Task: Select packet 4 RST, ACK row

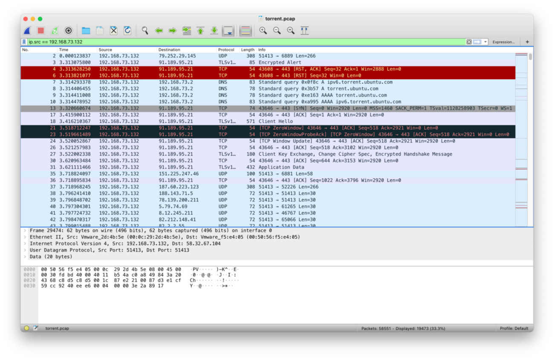Action: (268, 69)
